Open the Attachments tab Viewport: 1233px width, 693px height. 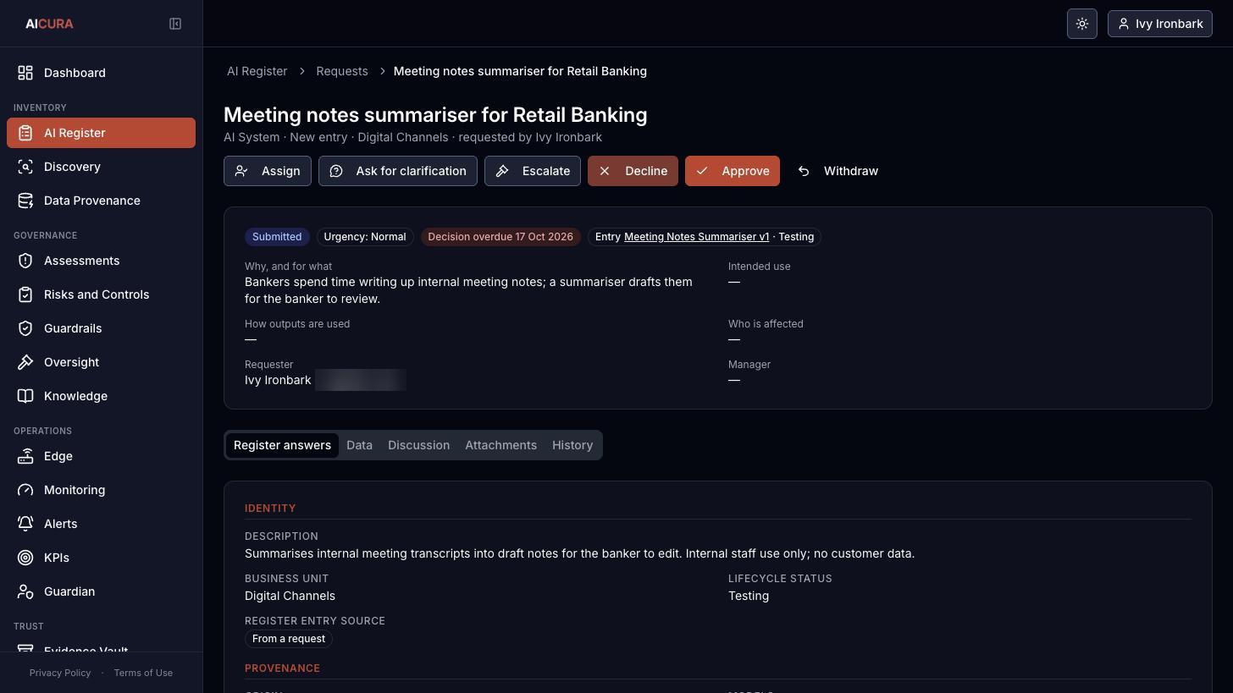point(500,445)
